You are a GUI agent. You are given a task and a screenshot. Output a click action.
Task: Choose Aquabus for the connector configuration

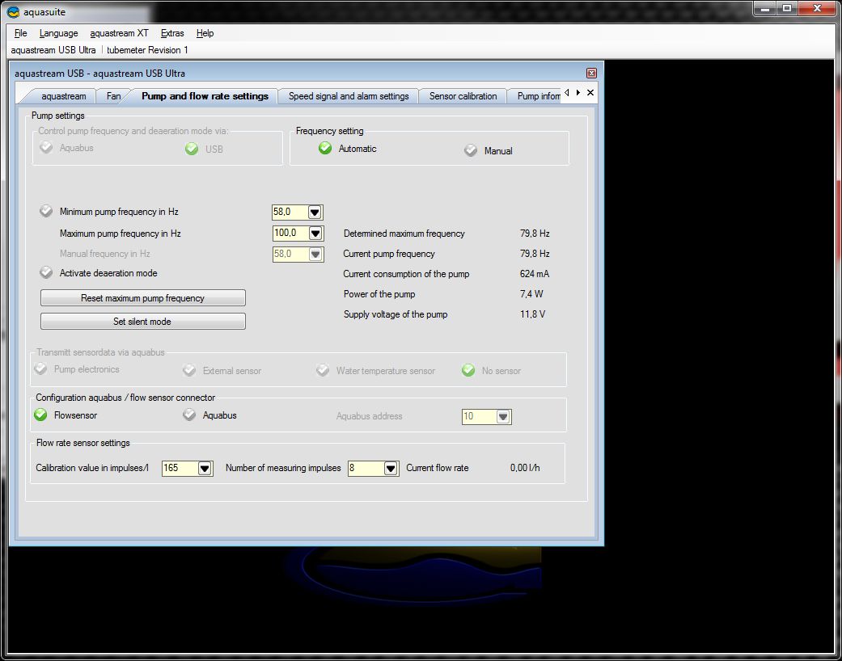coord(189,415)
